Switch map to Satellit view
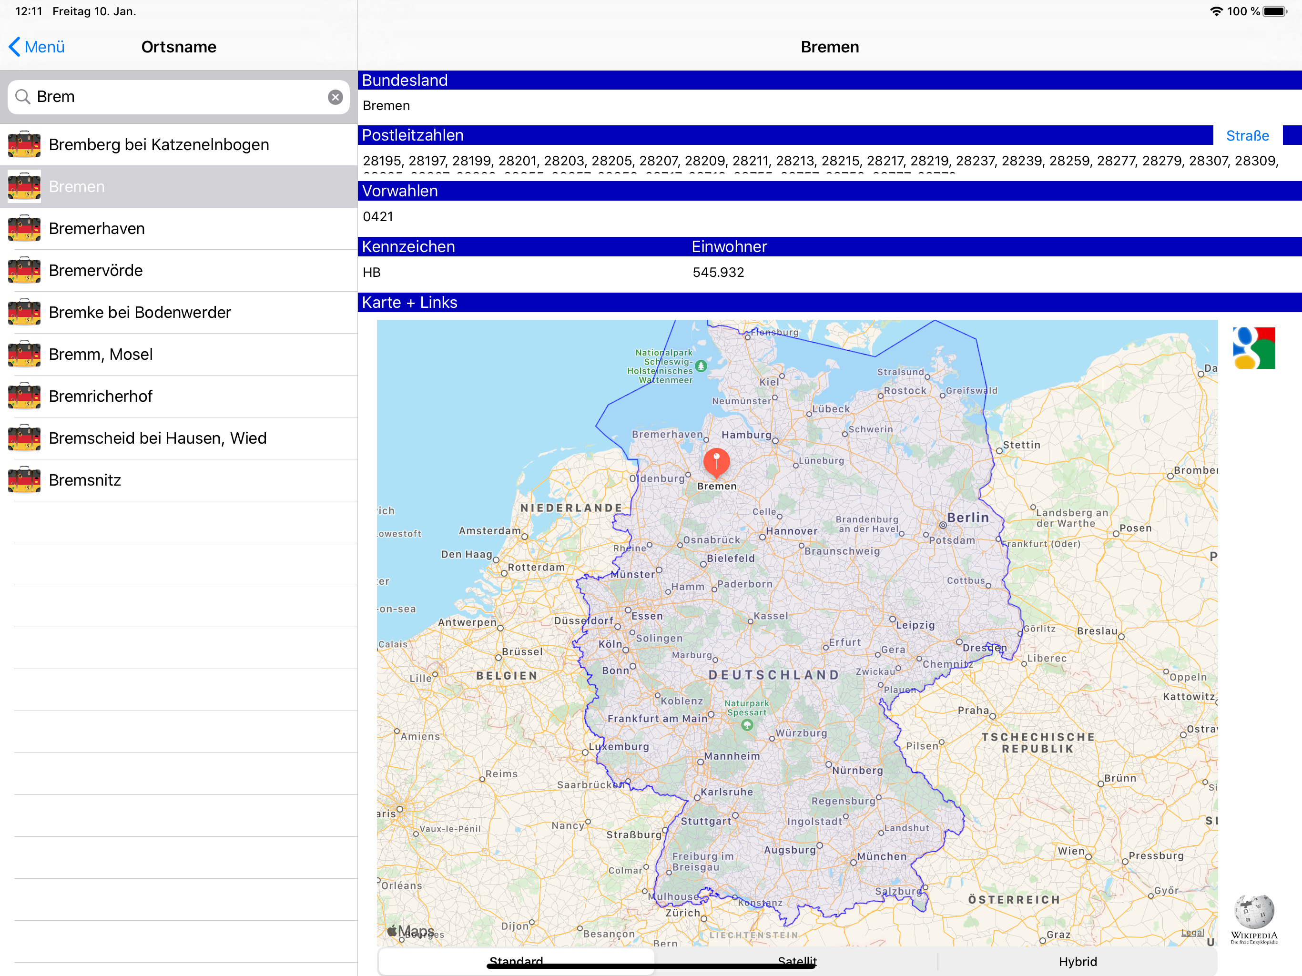The height and width of the screenshot is (976, 1302). click(x=796, y=961)
